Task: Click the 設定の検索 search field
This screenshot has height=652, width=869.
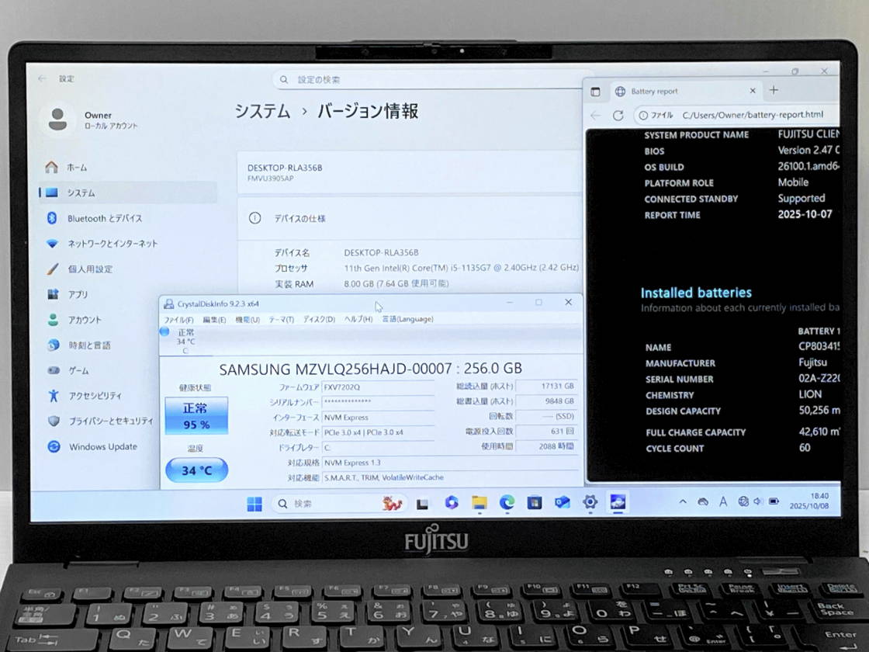Action: 427,80
